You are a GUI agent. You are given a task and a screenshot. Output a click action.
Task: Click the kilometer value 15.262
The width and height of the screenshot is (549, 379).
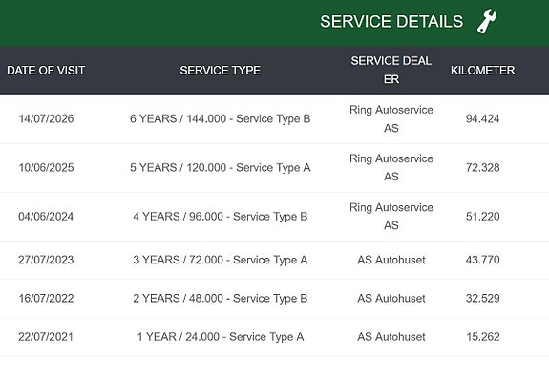[x=483, y=337]
